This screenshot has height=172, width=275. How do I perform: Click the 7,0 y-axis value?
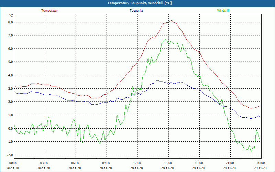[x=10, y=35]
